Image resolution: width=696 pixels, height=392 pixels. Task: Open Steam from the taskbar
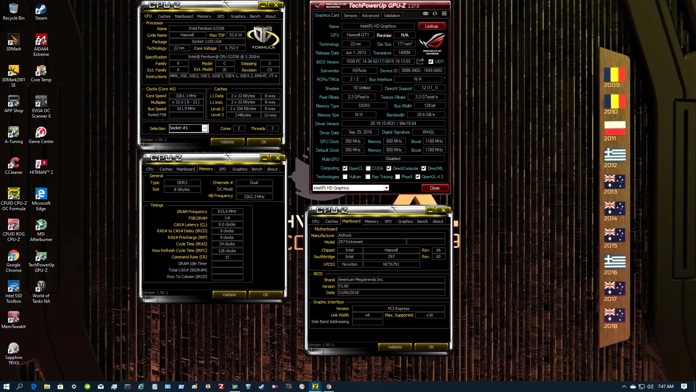pyautogui.click(x=261, y=387)
